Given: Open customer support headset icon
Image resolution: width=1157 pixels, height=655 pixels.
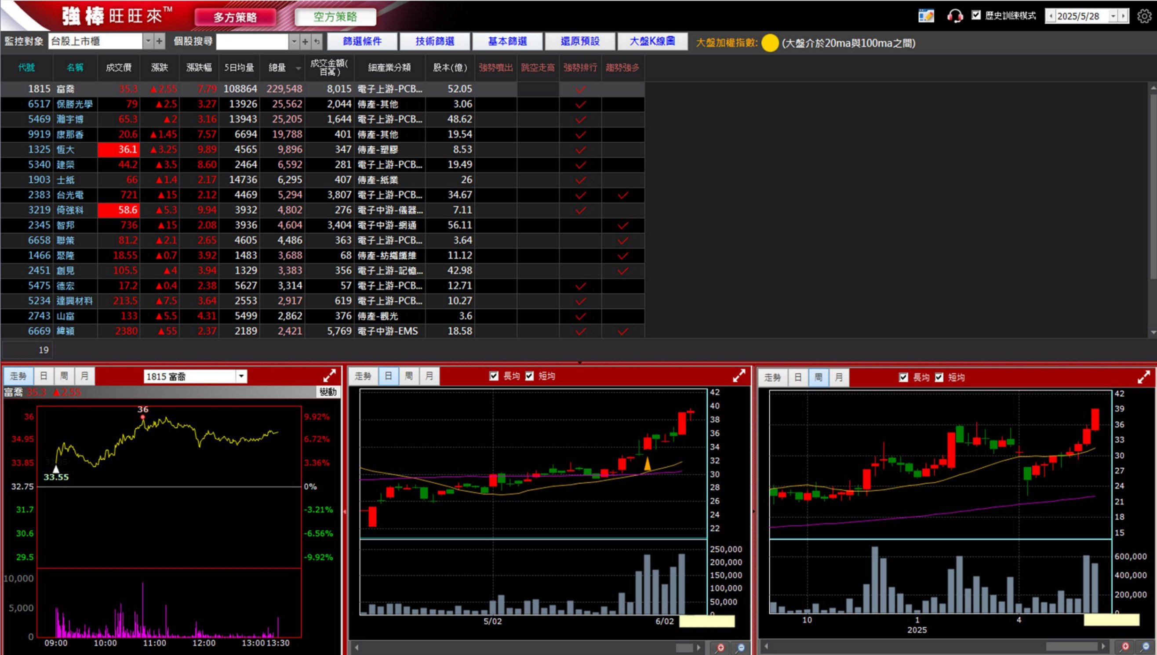Looking at the screenshot, I should [954, 16].
